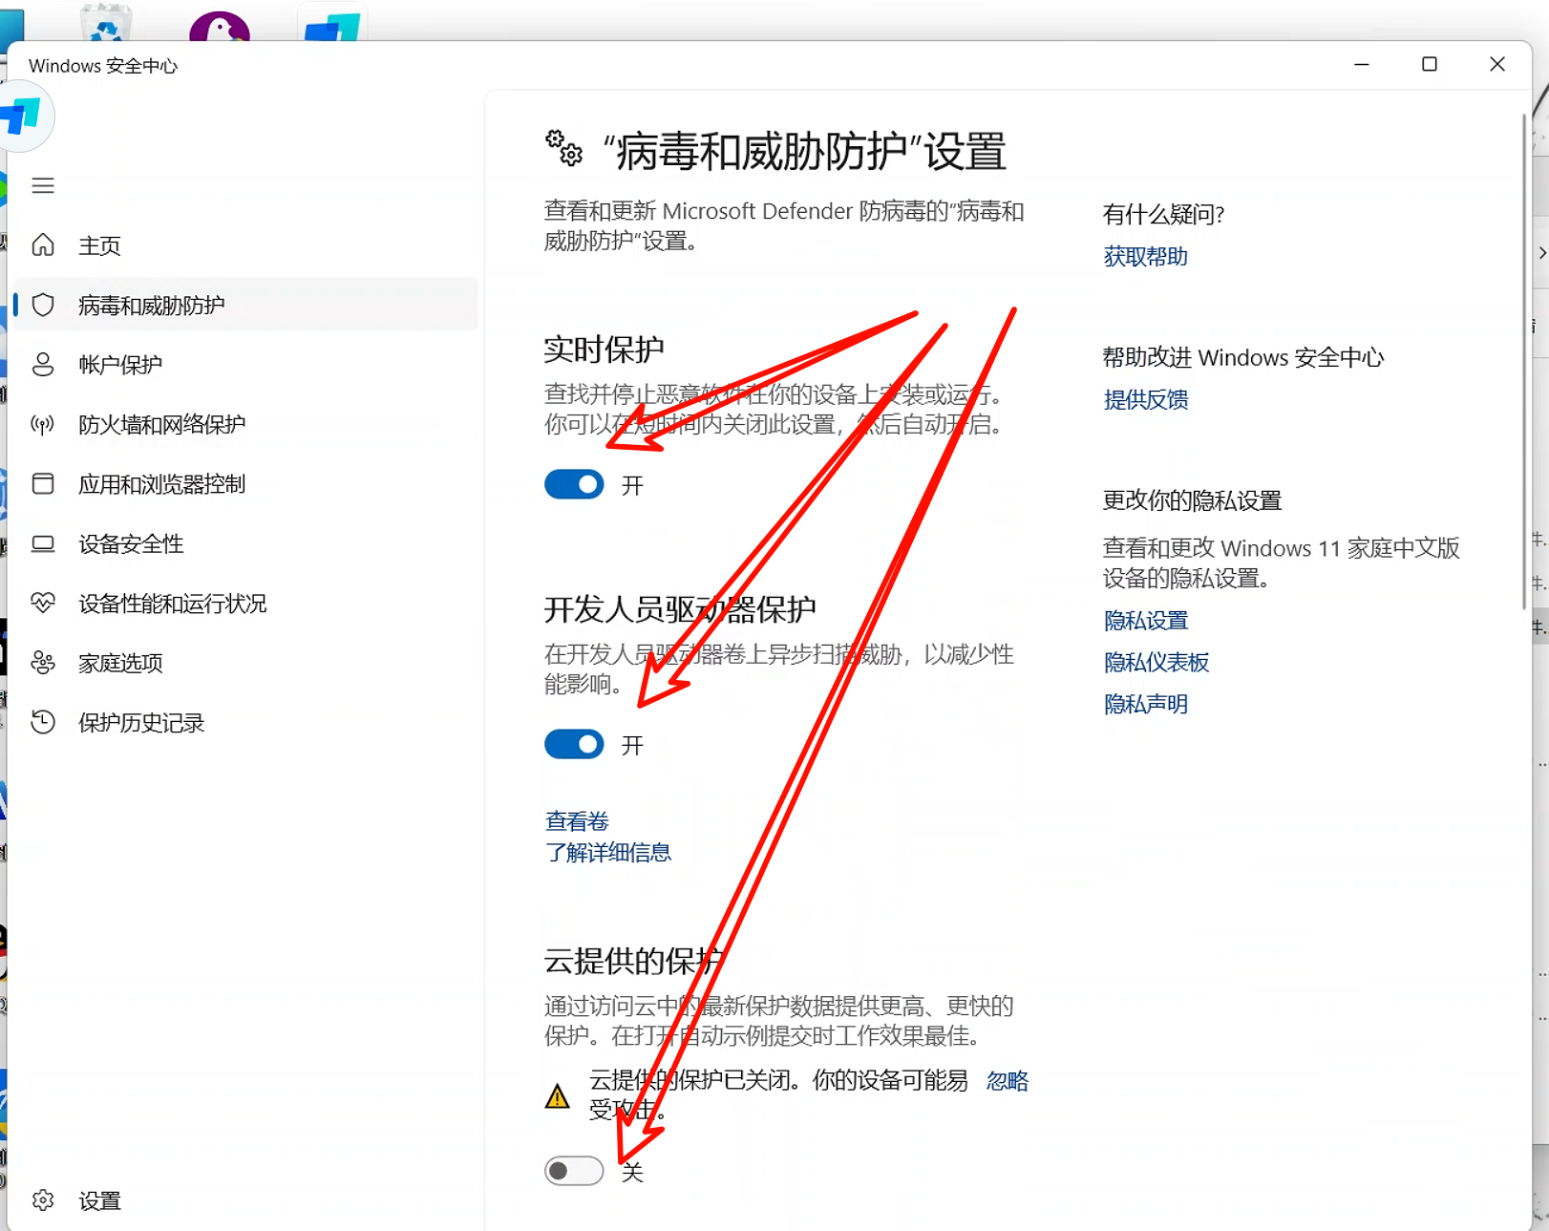Click the Home house icon

coord(43,245)
